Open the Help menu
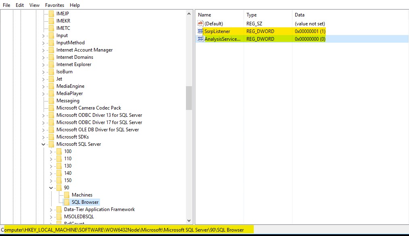The image size is (409, 236). click(75, 5)
